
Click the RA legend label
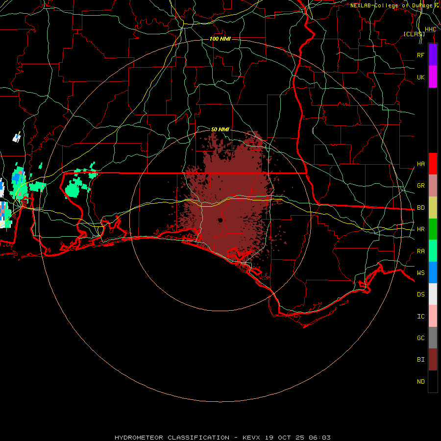tap(420, 251)
